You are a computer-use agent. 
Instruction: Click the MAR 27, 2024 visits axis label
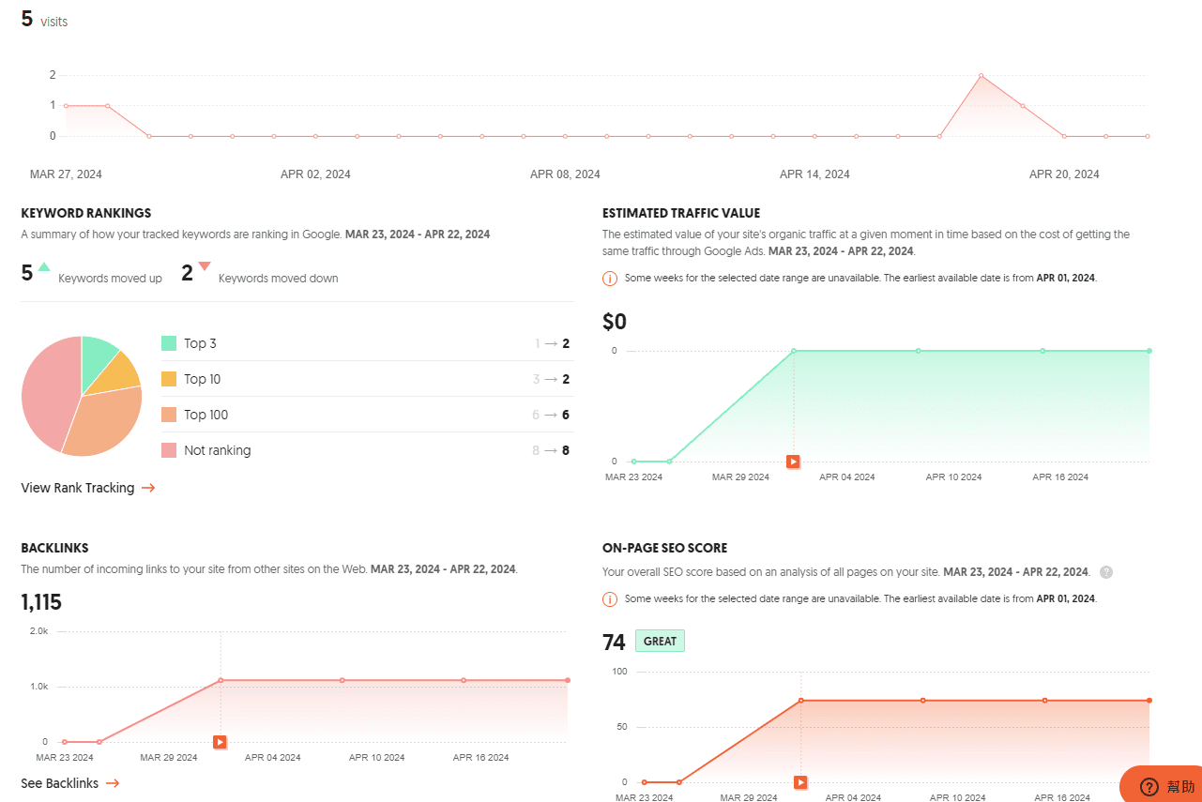point(66,174)
